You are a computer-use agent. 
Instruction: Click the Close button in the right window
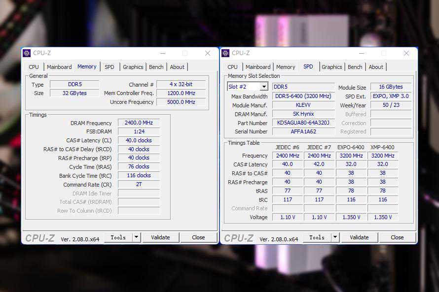(397, 237)
